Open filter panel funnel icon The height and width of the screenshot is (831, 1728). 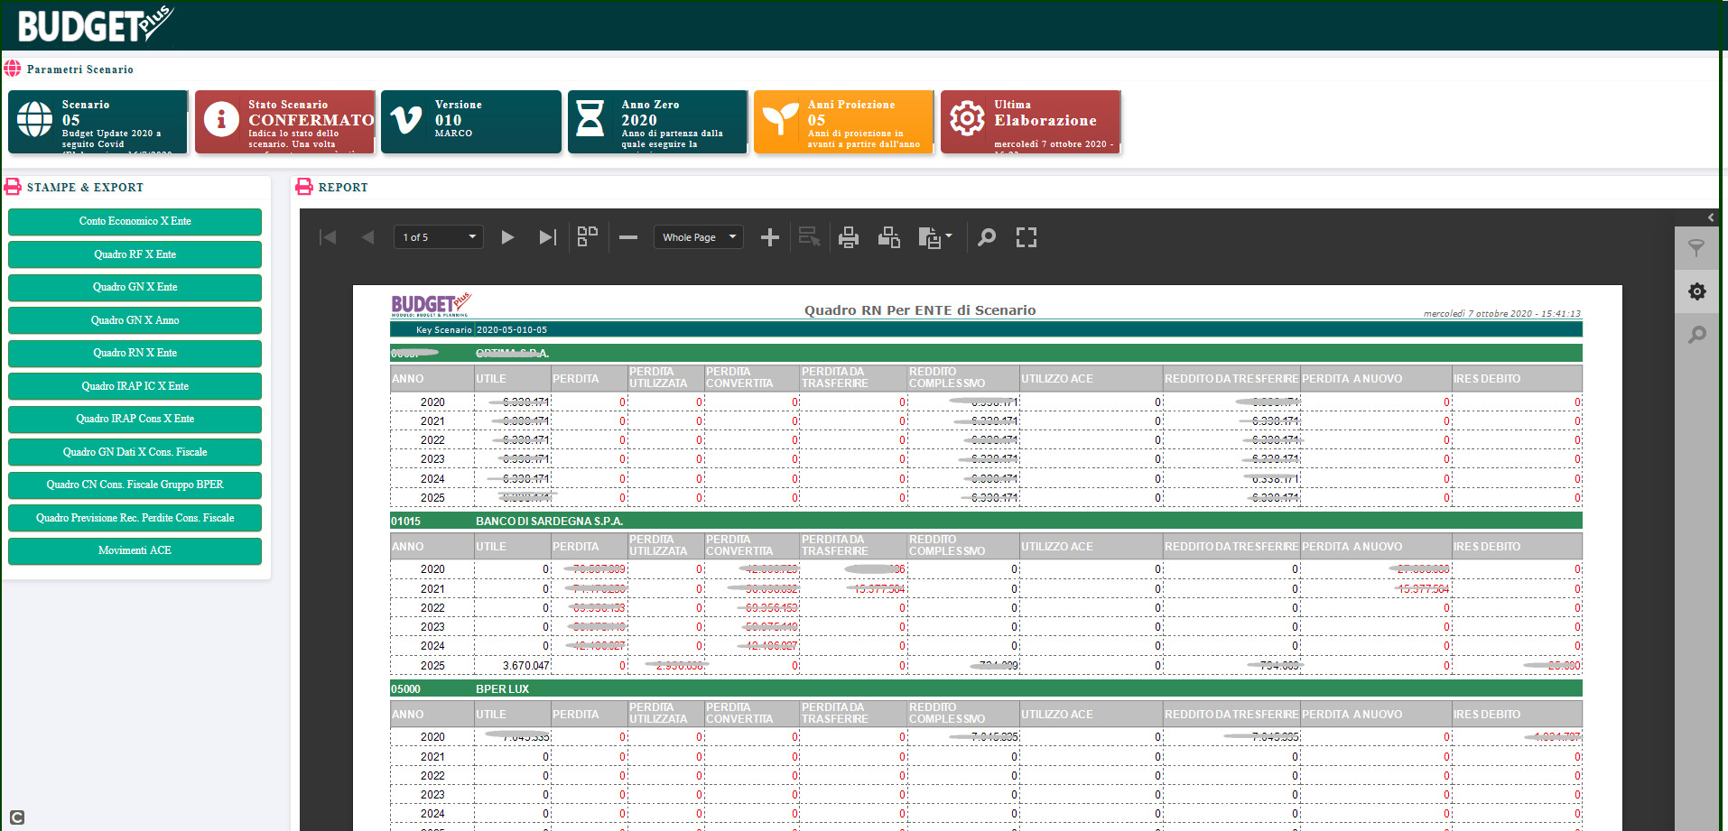tap(1696, 248)
